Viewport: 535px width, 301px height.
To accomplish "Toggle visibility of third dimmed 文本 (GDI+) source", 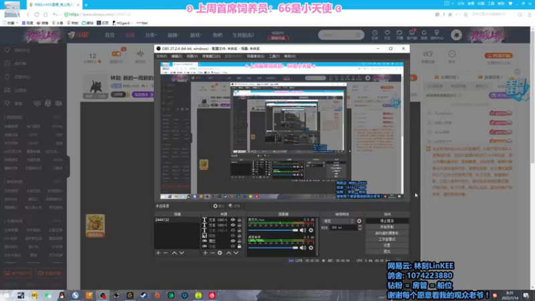I will pyautogui.click(x=233, y=230).
